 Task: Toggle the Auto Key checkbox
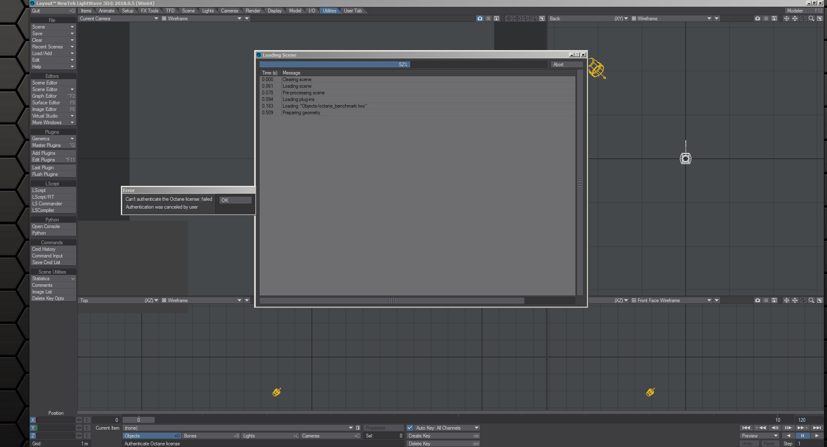coord(410,428)
